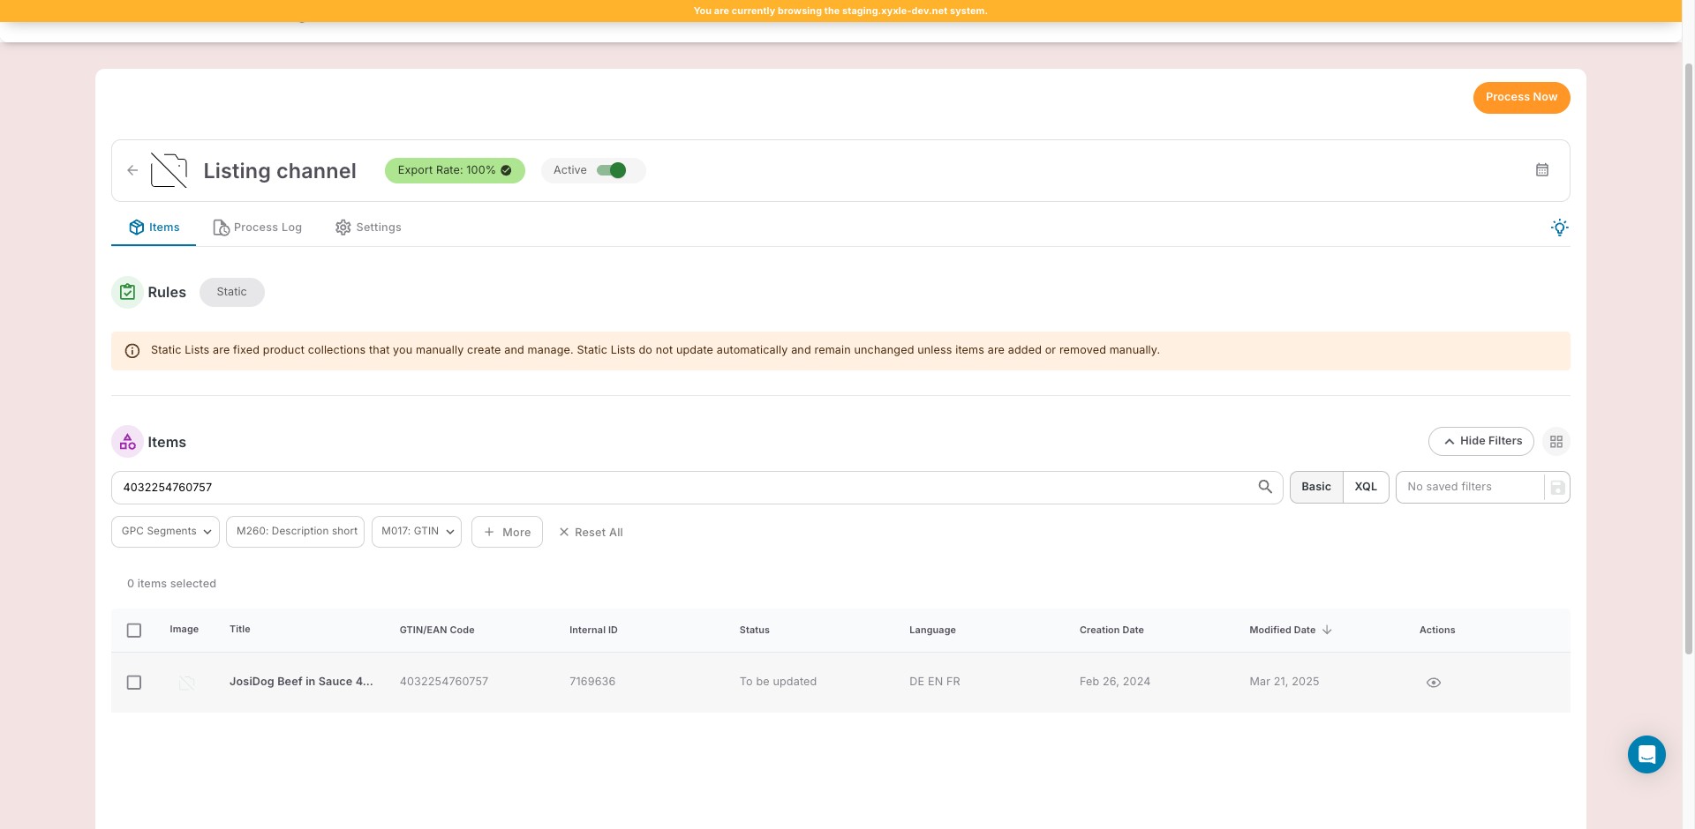Open the calendar schedule icon
Viewport: 1695px width, 829px height.
pyautogui.click(x=1541, y=170)
